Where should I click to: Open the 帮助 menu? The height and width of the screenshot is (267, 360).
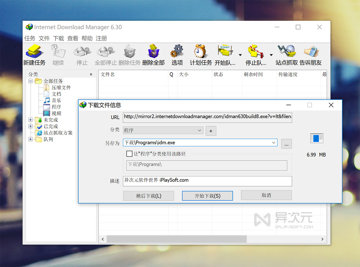tap(87, 38)
